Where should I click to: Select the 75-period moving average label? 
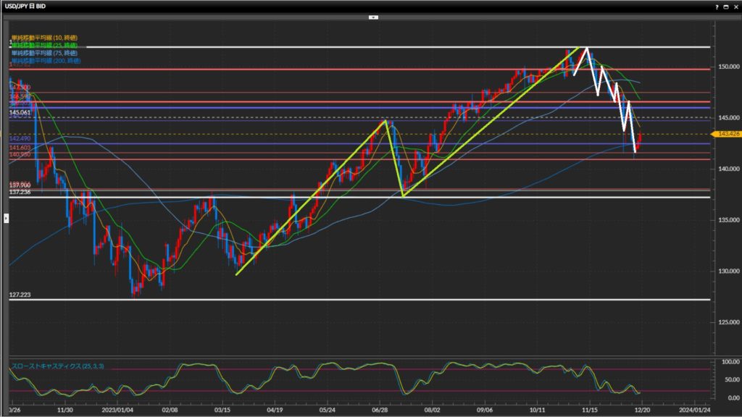(45, 53)
